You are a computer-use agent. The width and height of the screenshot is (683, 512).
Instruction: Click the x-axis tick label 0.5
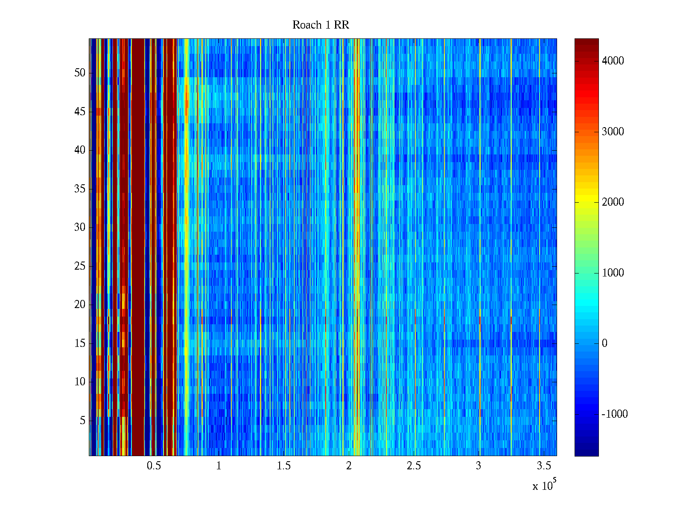(154, 466)
